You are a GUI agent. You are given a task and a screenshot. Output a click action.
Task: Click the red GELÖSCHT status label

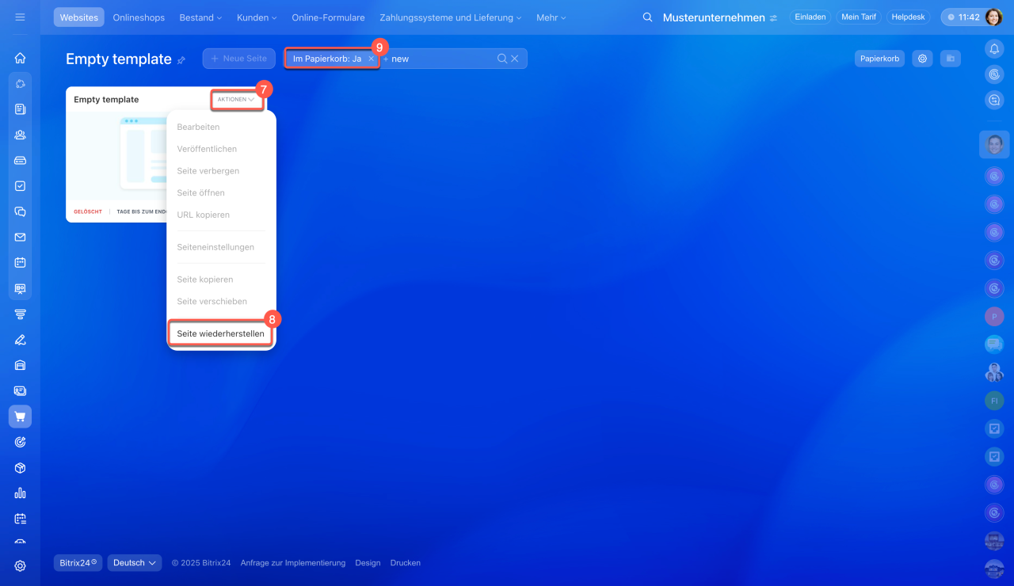coord(88,212)
